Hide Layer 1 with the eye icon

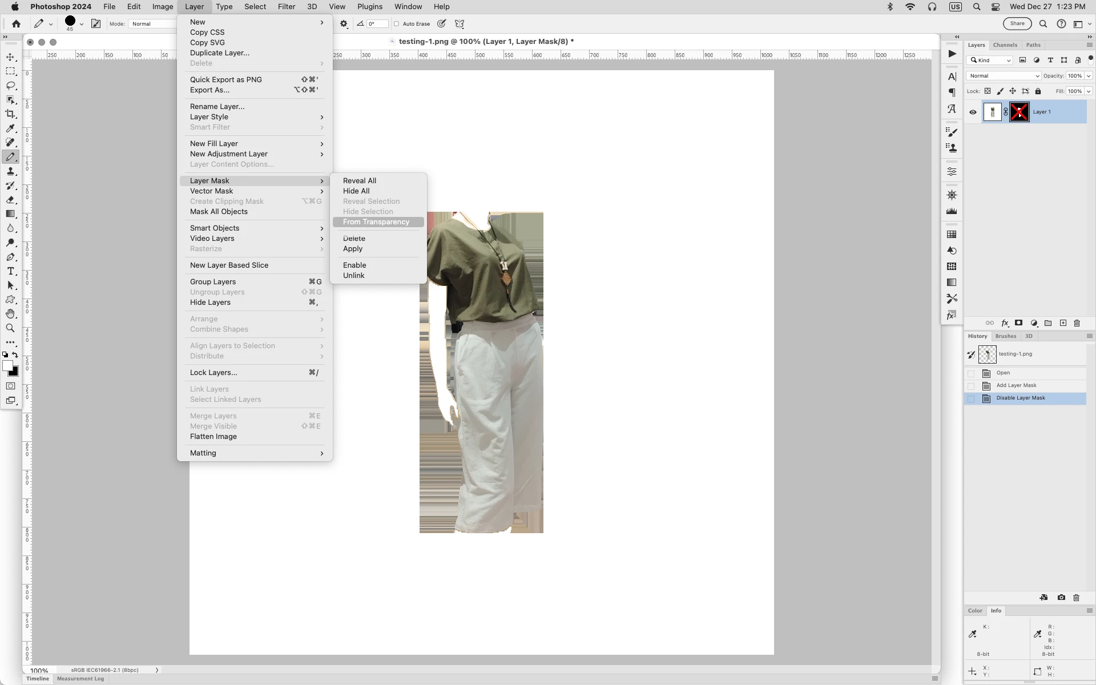pos(973,112)
